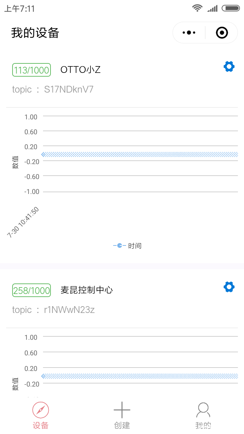
Task: Toggle the 时间 legend series marker
Action: 120,245
